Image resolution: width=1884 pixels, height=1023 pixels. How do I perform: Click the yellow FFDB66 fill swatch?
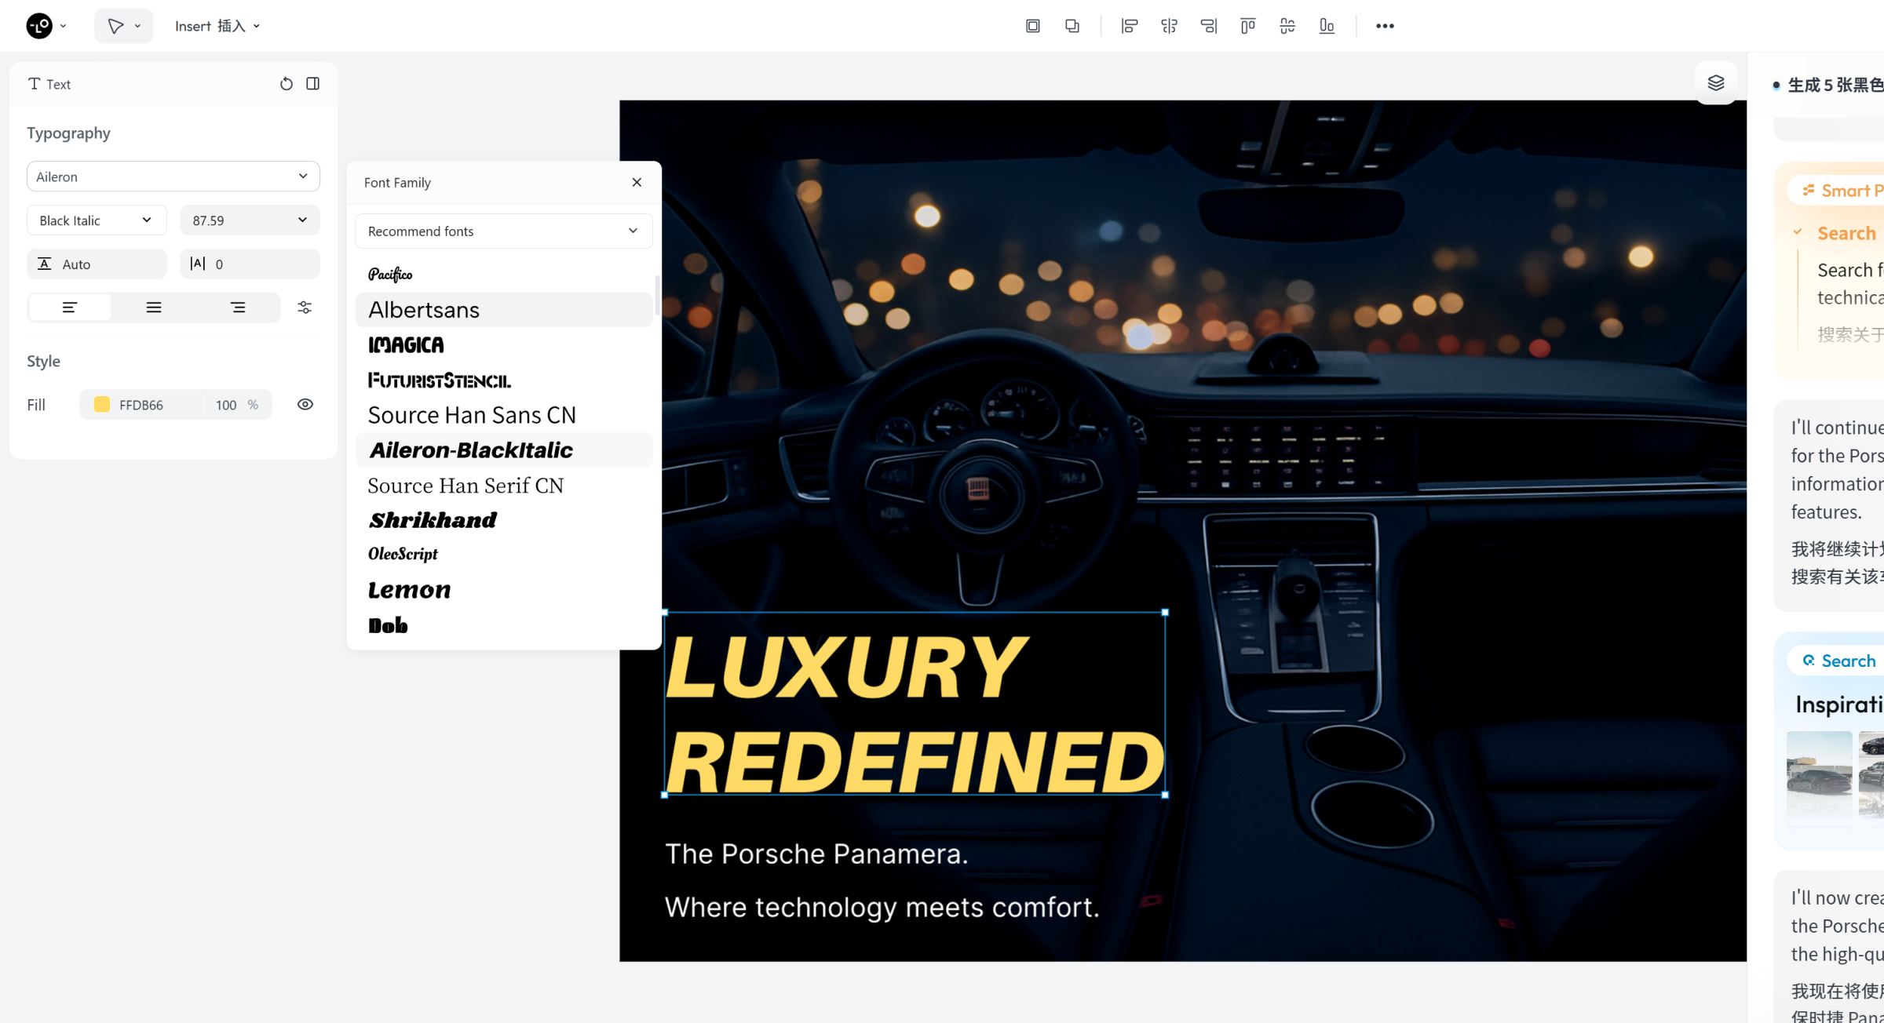pos(102,405)
